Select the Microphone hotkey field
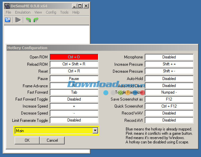201x157 pixels. click(x=169, y=57)
